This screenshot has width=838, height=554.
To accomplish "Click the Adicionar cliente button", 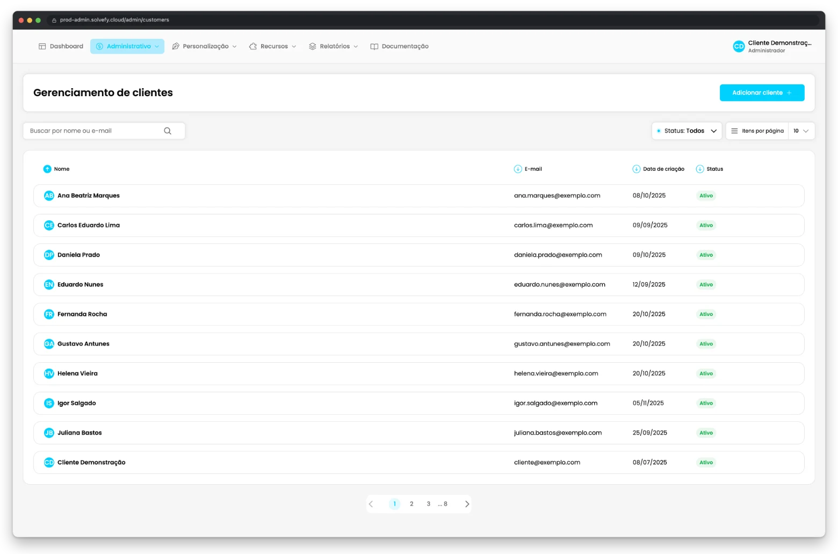I will (x=762, y=93).
